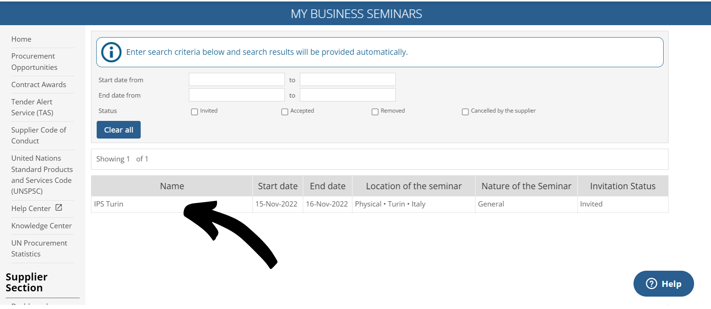
Task: Click the End date 'to' input field
Action: [x=348, y=95]
